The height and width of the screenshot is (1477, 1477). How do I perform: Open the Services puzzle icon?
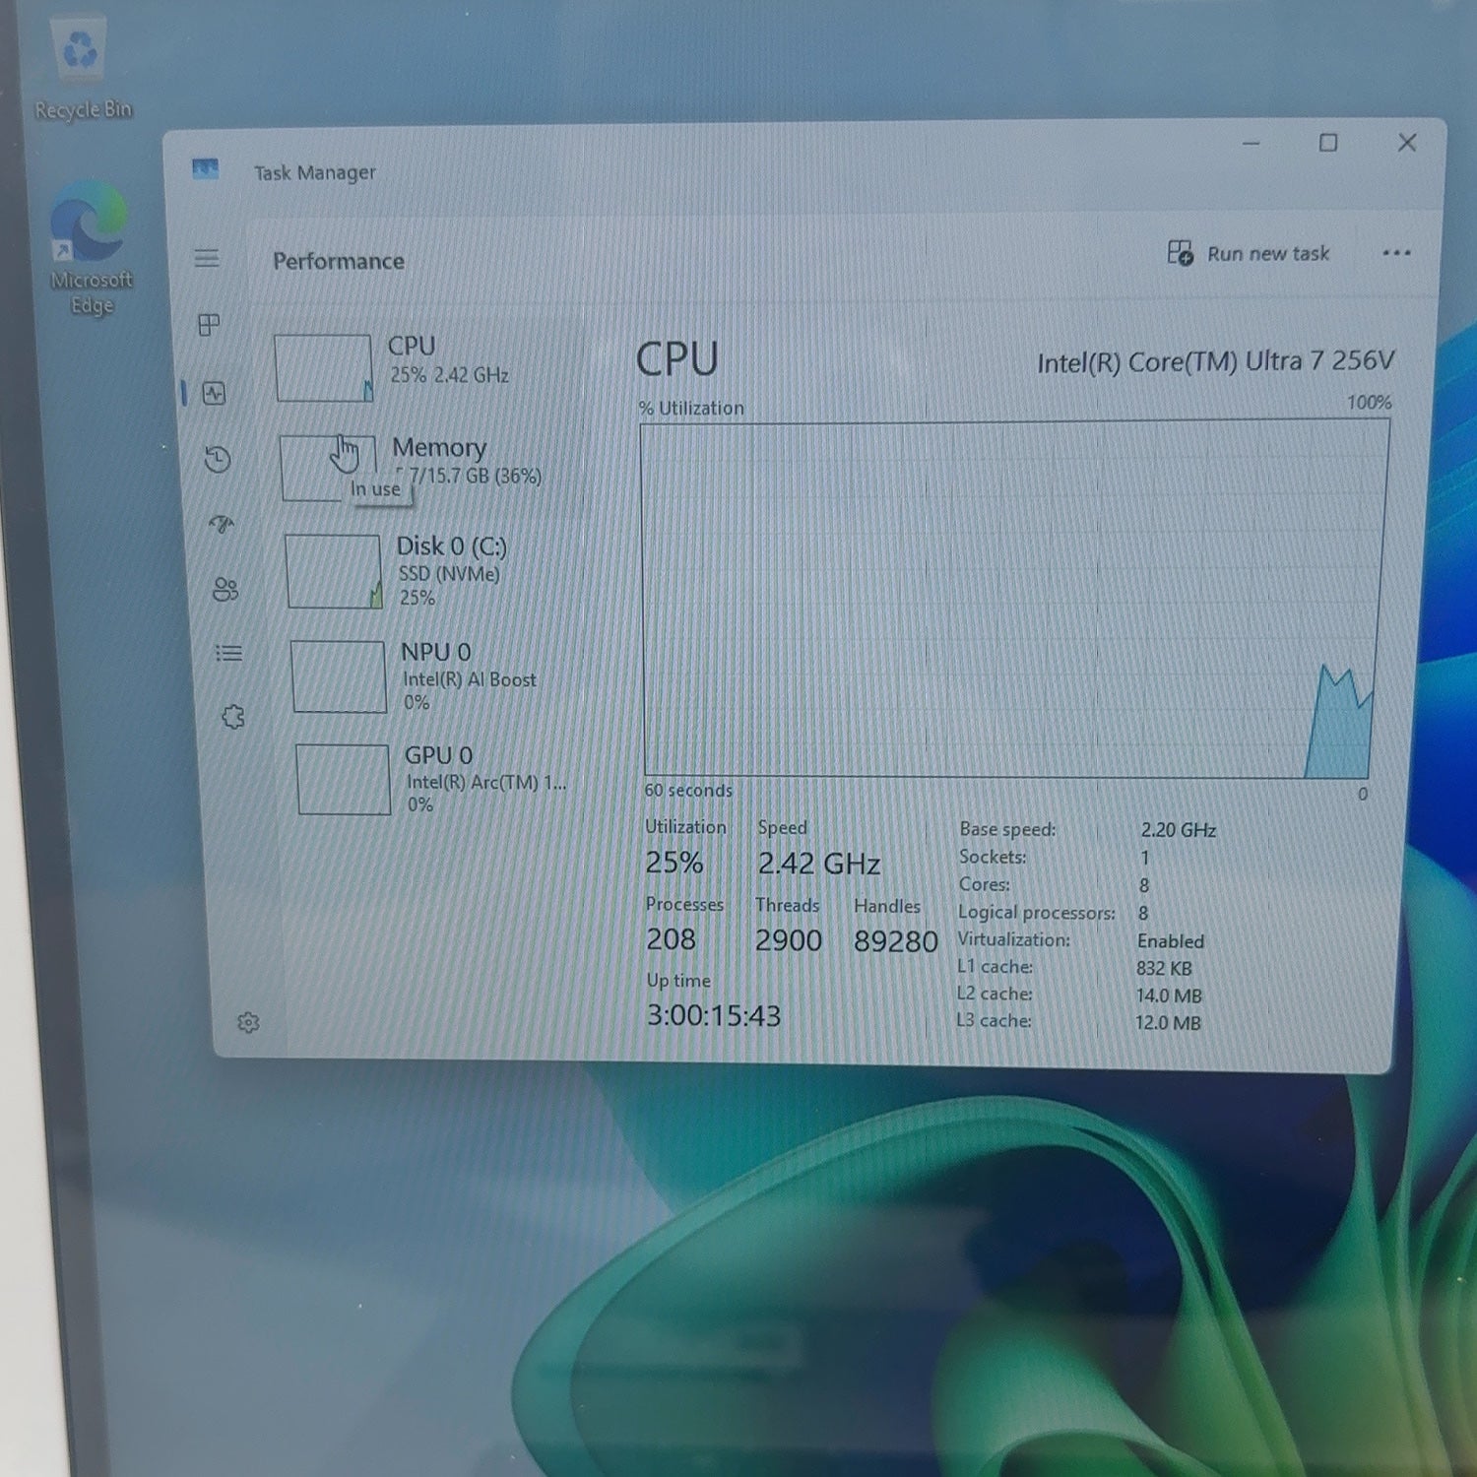(232, 717)
